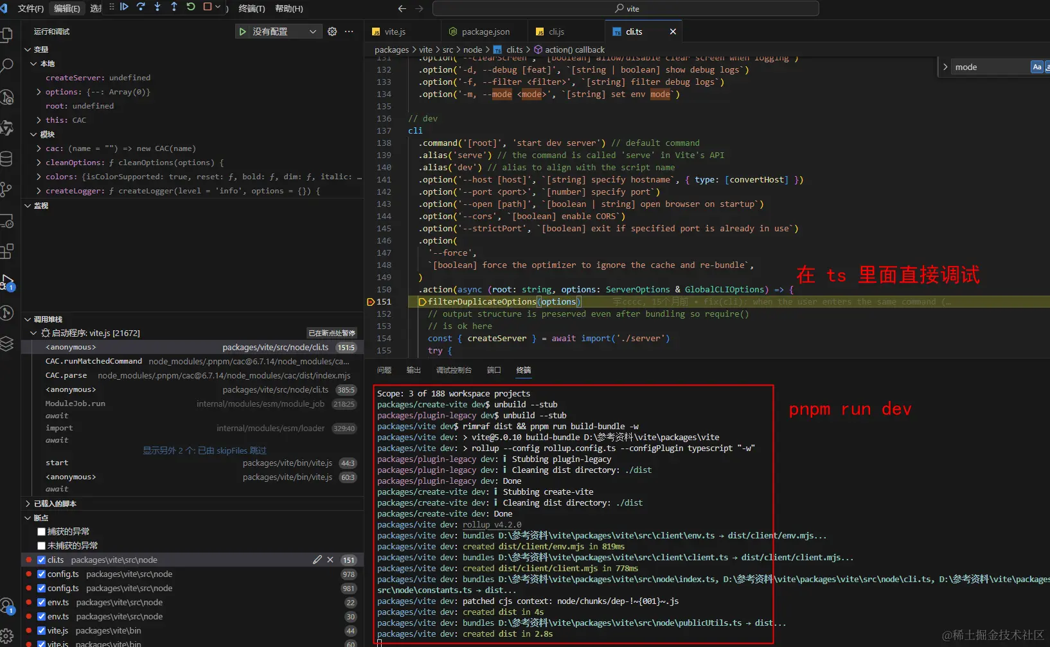Disable the env.ts line 30 breakpoint checkbox
The height and width of the screenshot is (647, 1050).
pyautogui.click(x=41, y=616)
